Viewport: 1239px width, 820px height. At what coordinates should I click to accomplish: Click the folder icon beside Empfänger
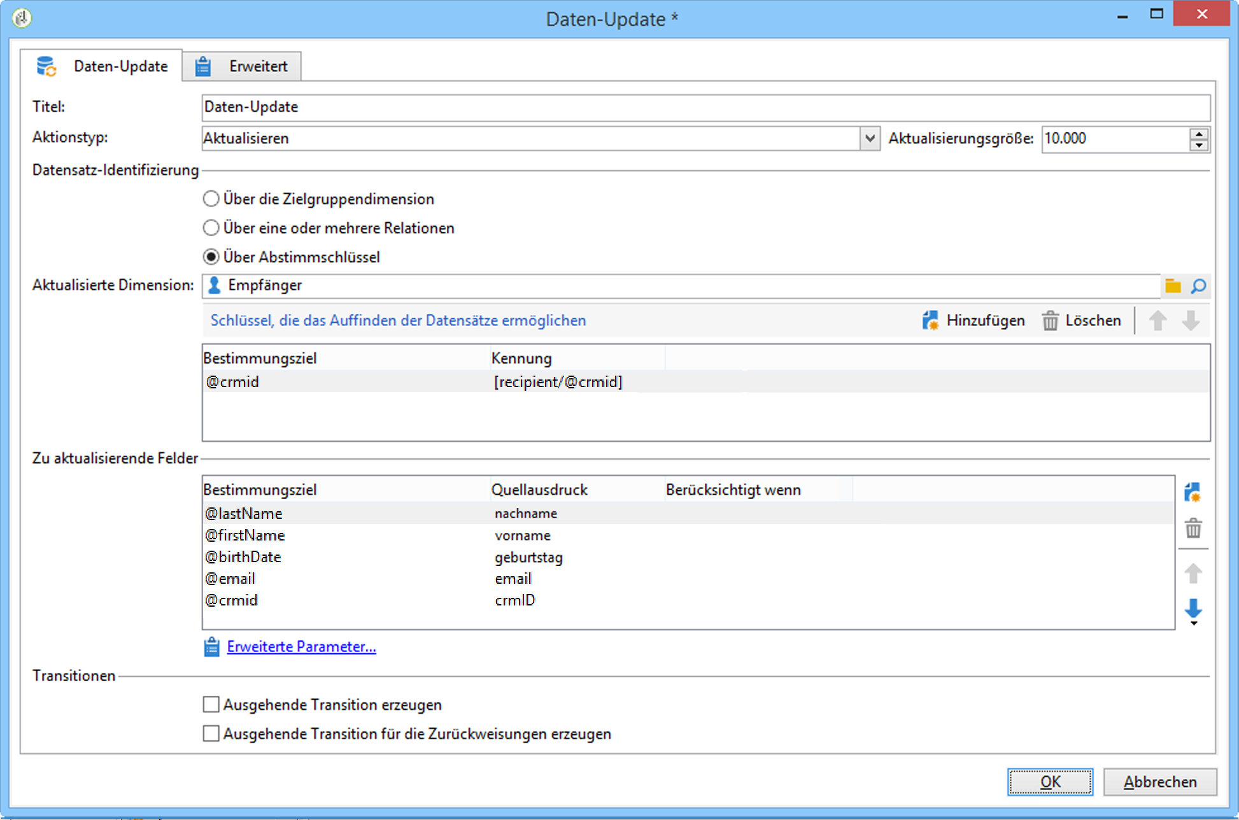tap(1173, 286)
